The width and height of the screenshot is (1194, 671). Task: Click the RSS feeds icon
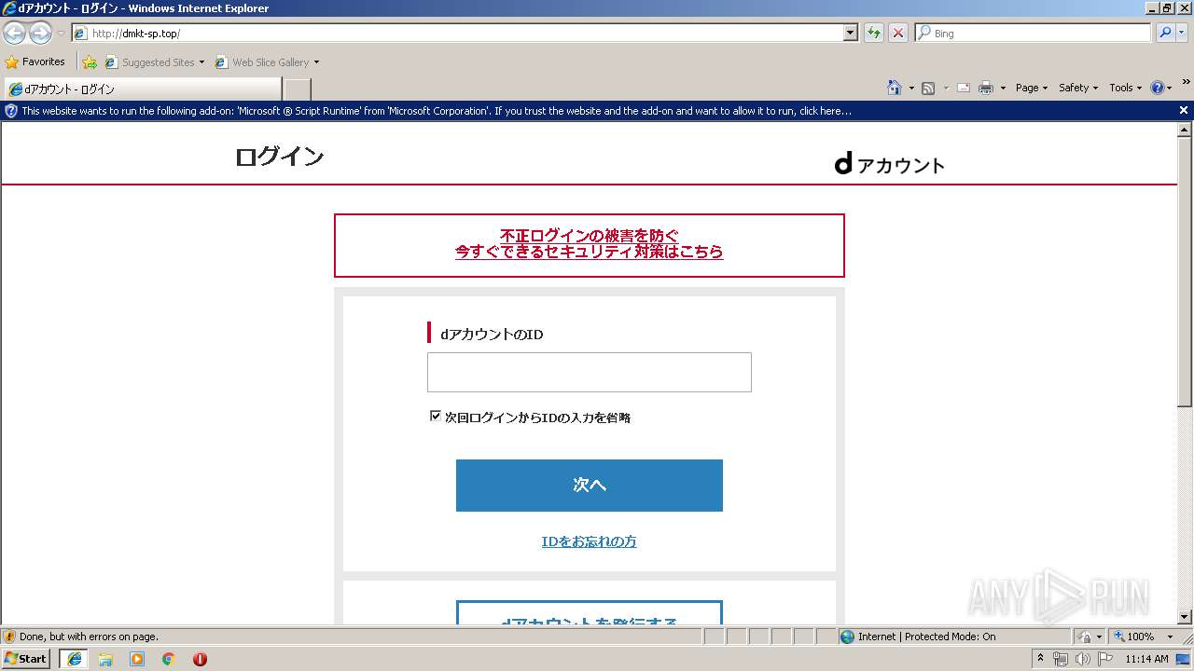point(928,88)
